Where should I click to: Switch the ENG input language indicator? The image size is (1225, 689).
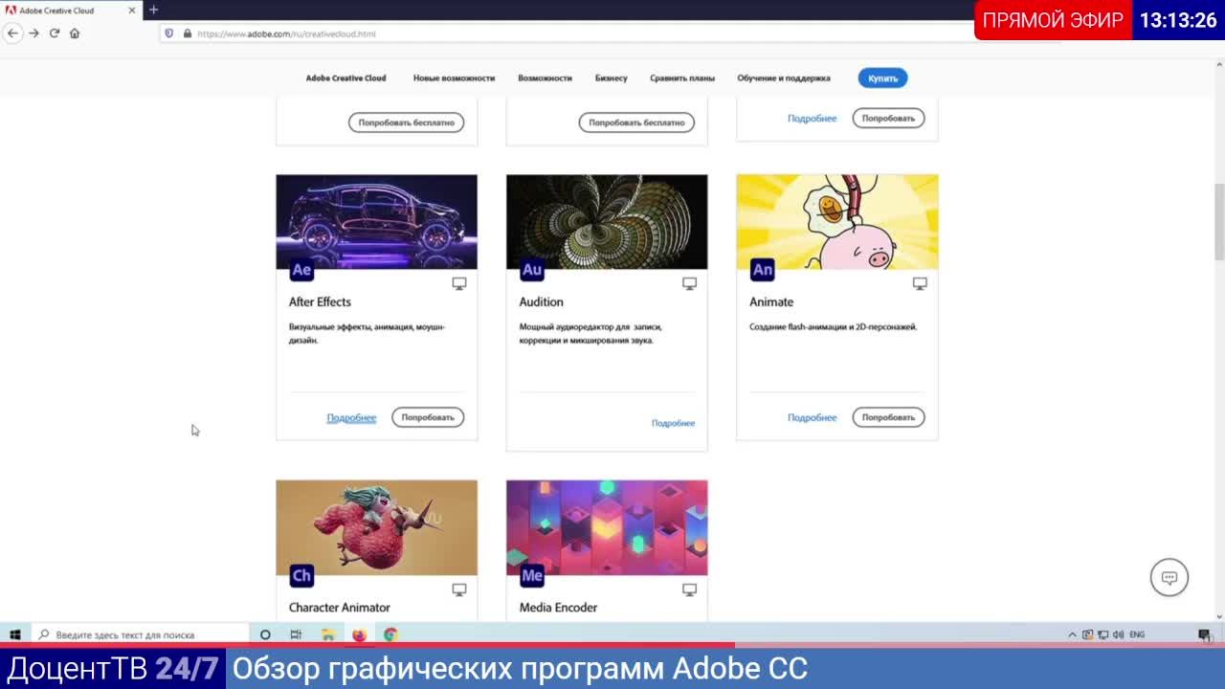click(x=1137, y=634)
